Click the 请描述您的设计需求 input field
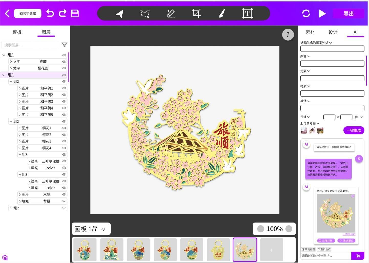The image size is (369, 263). pos(326,256)
